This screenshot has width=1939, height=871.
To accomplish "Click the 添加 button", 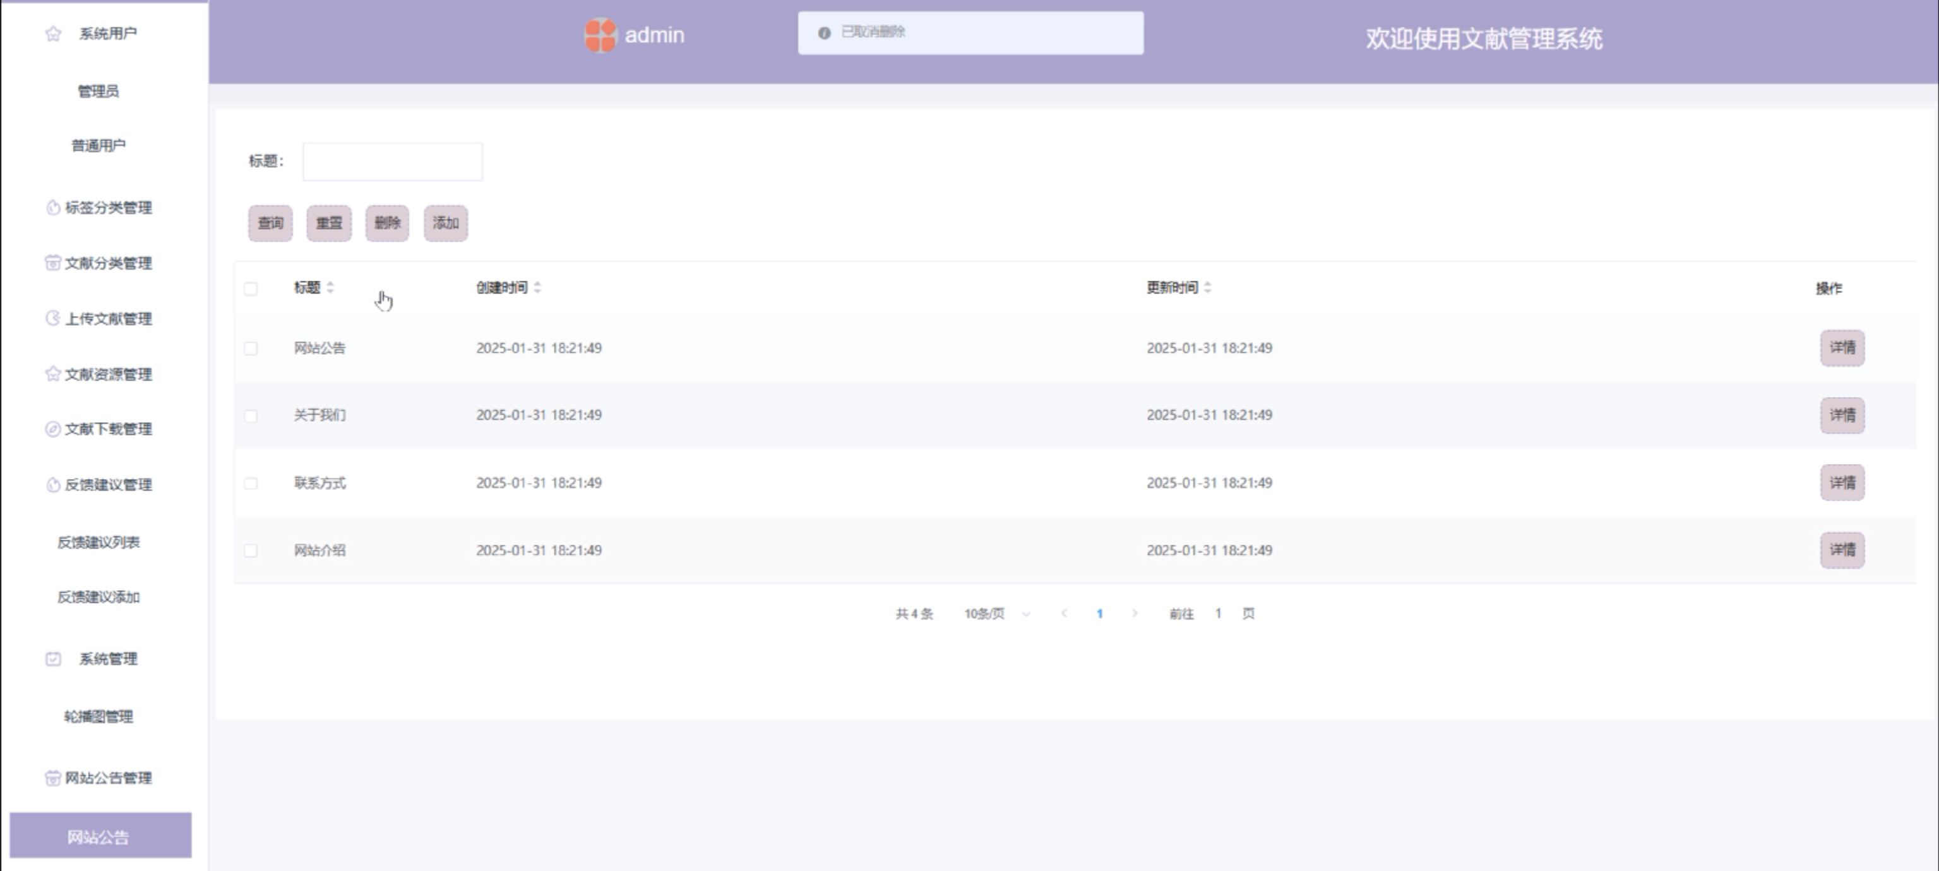I will (x=446, y=223).
